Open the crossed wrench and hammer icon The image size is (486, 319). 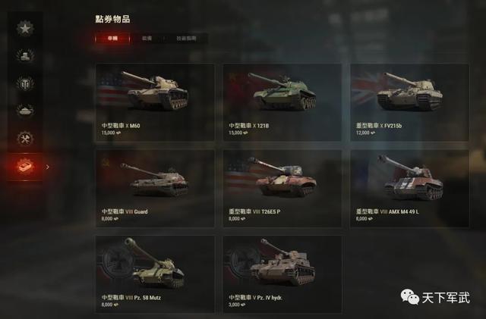pos(25,139)
